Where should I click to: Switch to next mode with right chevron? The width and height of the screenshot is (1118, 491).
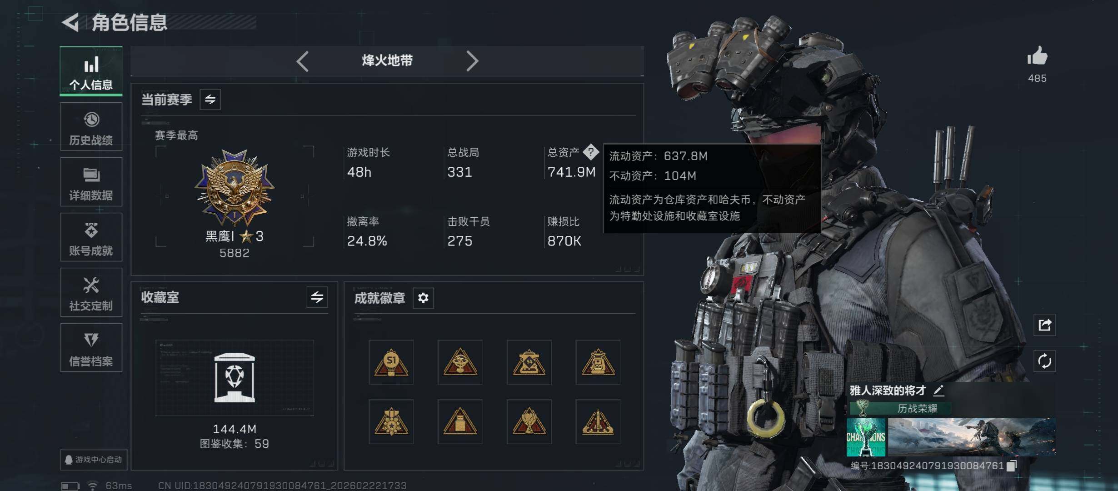[472, 61]
